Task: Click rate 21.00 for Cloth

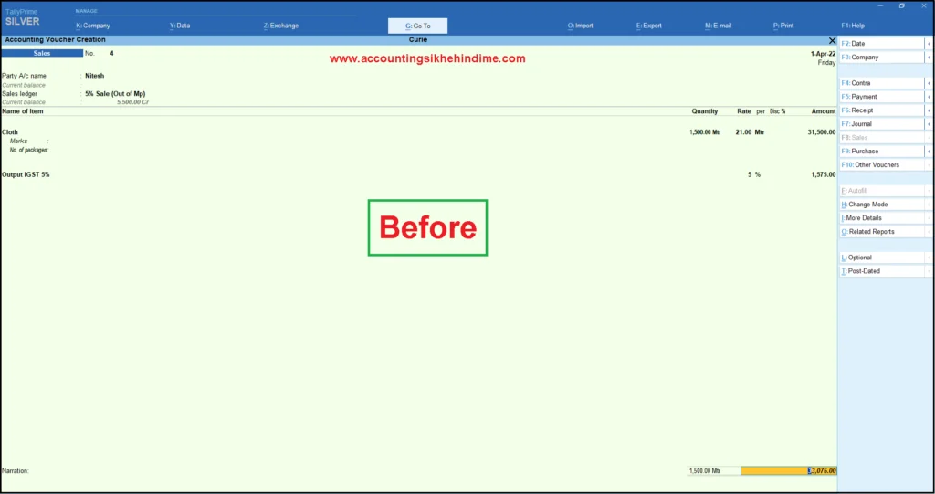Action: (743, 132)
